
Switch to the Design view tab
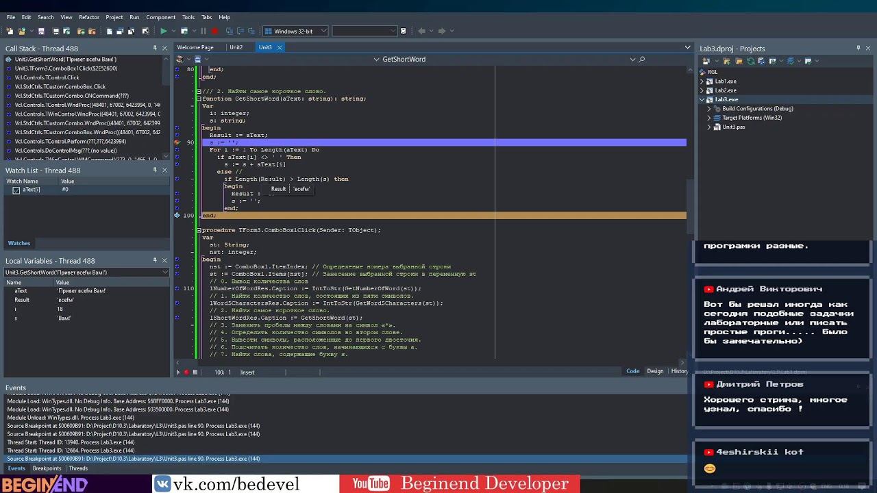pos(655,371)
